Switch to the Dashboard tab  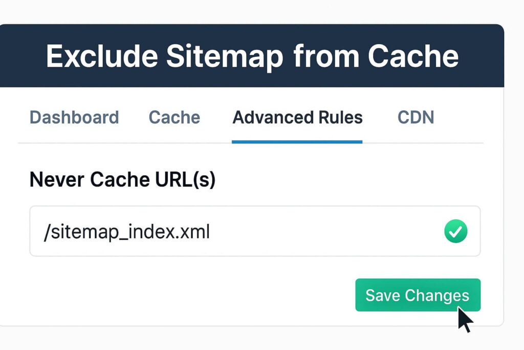pyautogui.click(x=74, y=117)
